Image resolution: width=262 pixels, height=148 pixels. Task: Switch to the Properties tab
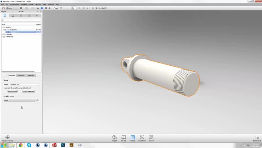tap(11, 75)
